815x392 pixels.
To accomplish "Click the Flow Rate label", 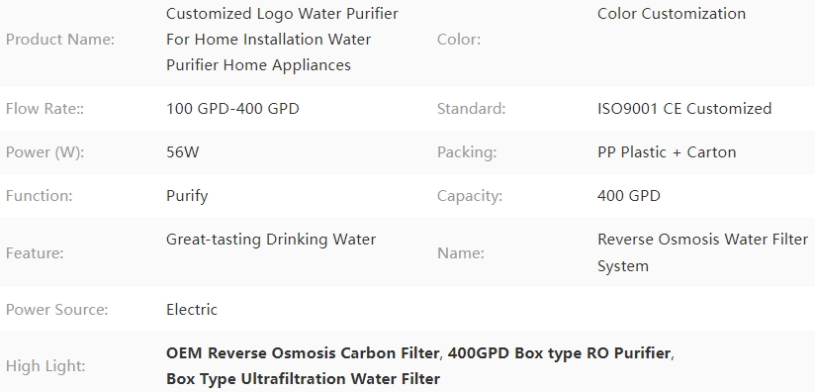I will [45, 109].
